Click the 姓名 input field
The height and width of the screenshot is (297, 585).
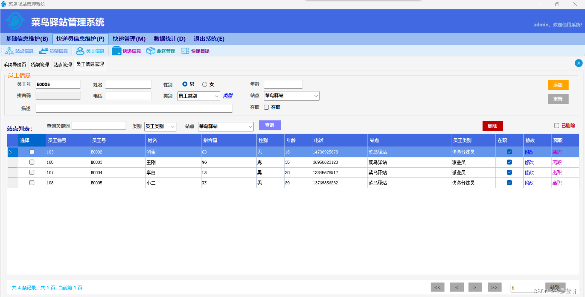(x=128, y=84)
